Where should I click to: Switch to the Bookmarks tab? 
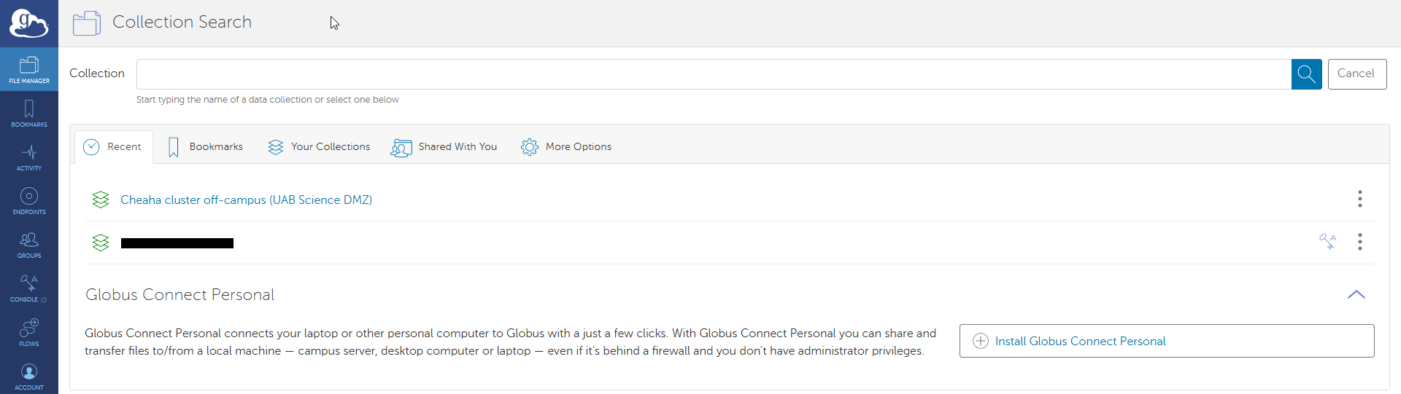pos(205,147)
